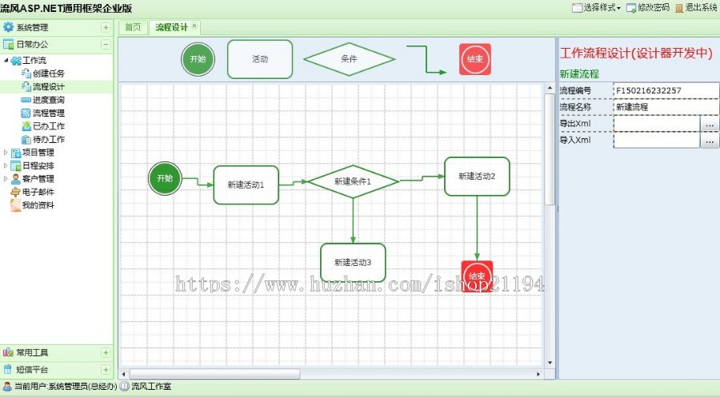Viewport: 720px width, 397px height.
Task: Click the 导出Xml input field
Action: [657, 124]
